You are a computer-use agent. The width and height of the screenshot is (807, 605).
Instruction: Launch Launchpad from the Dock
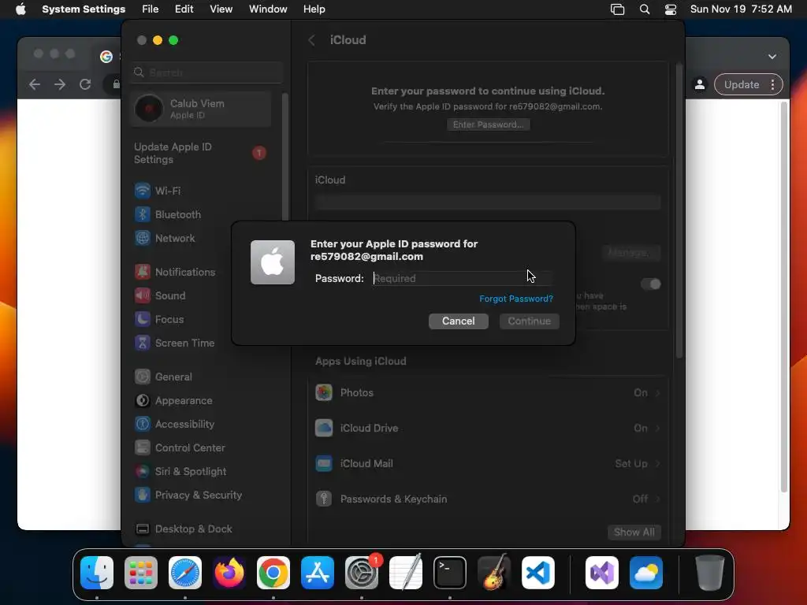click(141, 573)
